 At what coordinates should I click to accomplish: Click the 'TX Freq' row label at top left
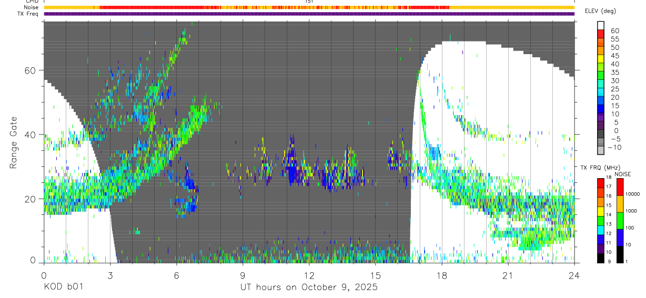[28, 14]
